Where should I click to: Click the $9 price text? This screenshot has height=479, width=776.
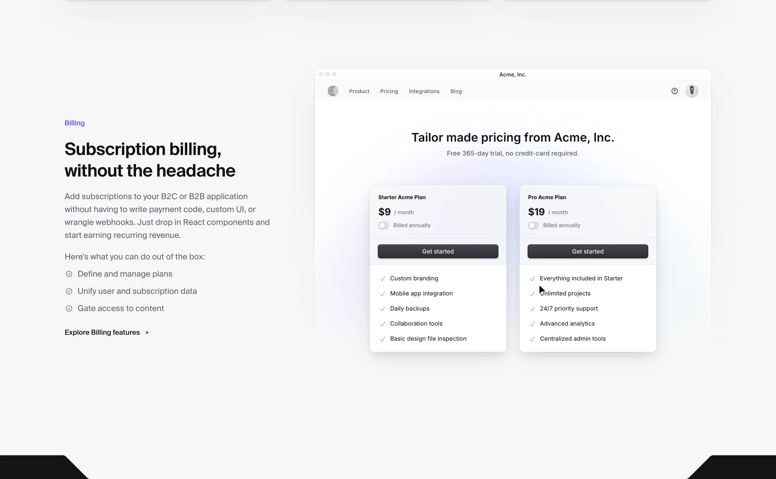pos(384,212)
